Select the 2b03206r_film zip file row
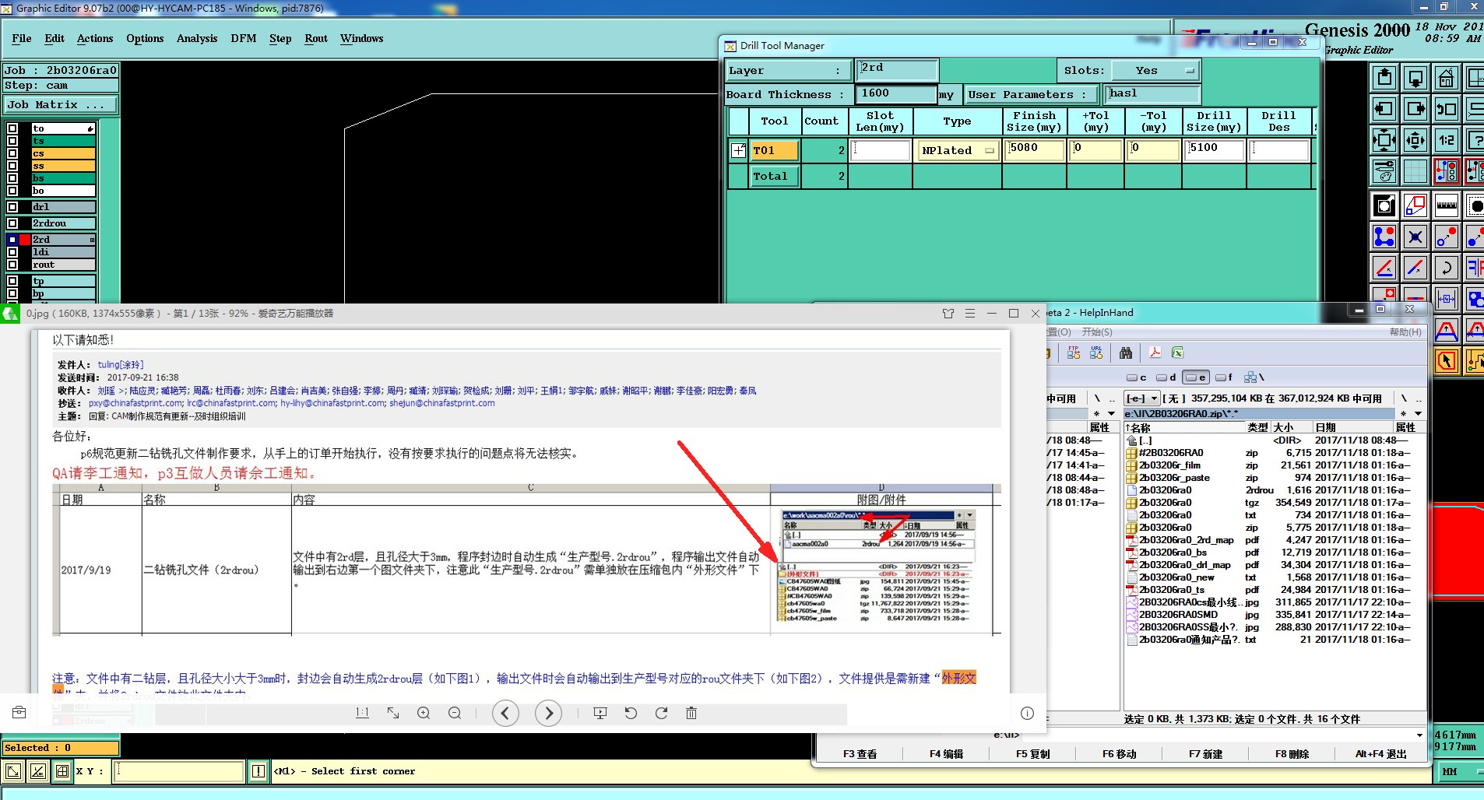The width and height of the screenshot is (1484, 800). tap(1269, 465)
